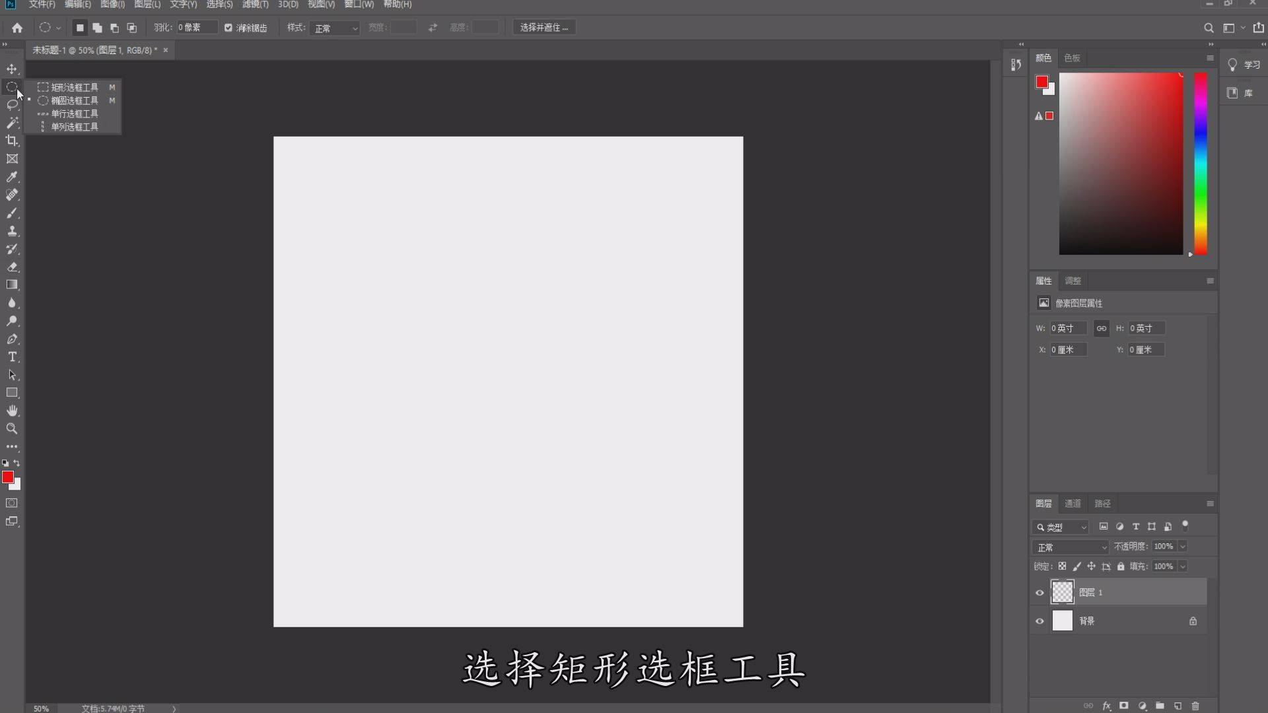Select the Frame tool
Image resolution: width=1268 pixels, height=713 pixels.
click(12, 158)
